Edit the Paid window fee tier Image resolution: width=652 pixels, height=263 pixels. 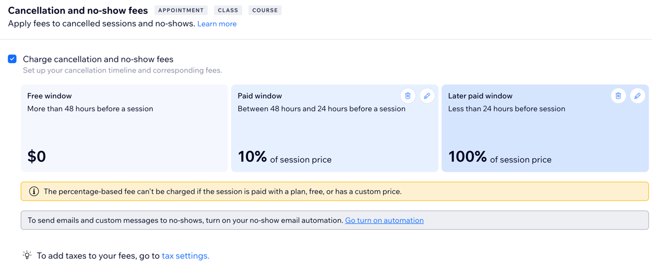[x=427, y=96]
